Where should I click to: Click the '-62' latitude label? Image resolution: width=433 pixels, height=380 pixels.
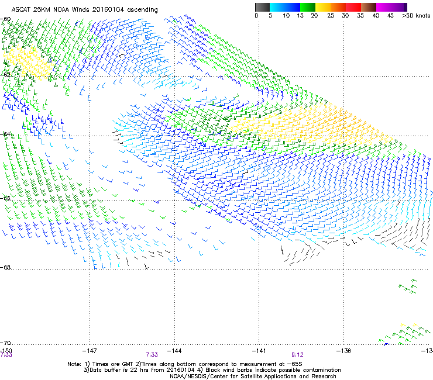click(x=5, y=74)
